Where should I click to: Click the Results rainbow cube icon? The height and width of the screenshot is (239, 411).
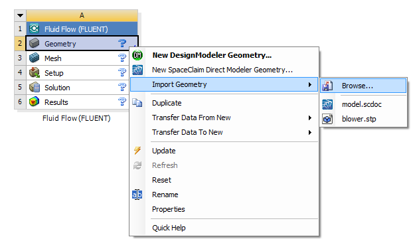click(x=35, y=102)
